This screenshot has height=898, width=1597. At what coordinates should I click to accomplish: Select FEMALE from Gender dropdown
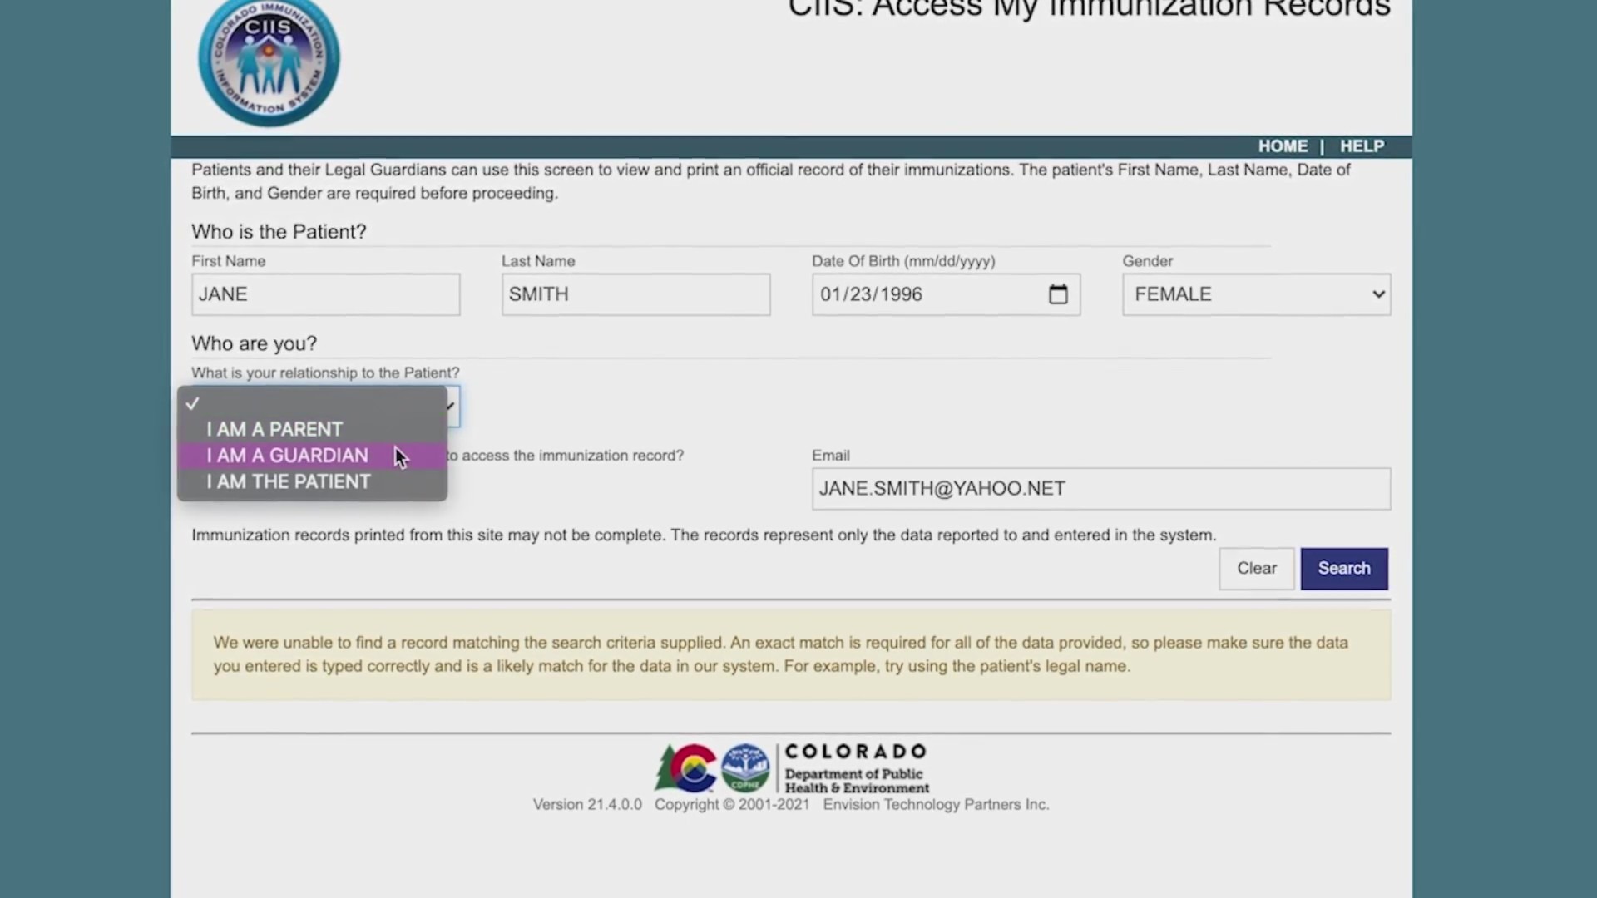pyautogui.click(x=1255, y=294)
